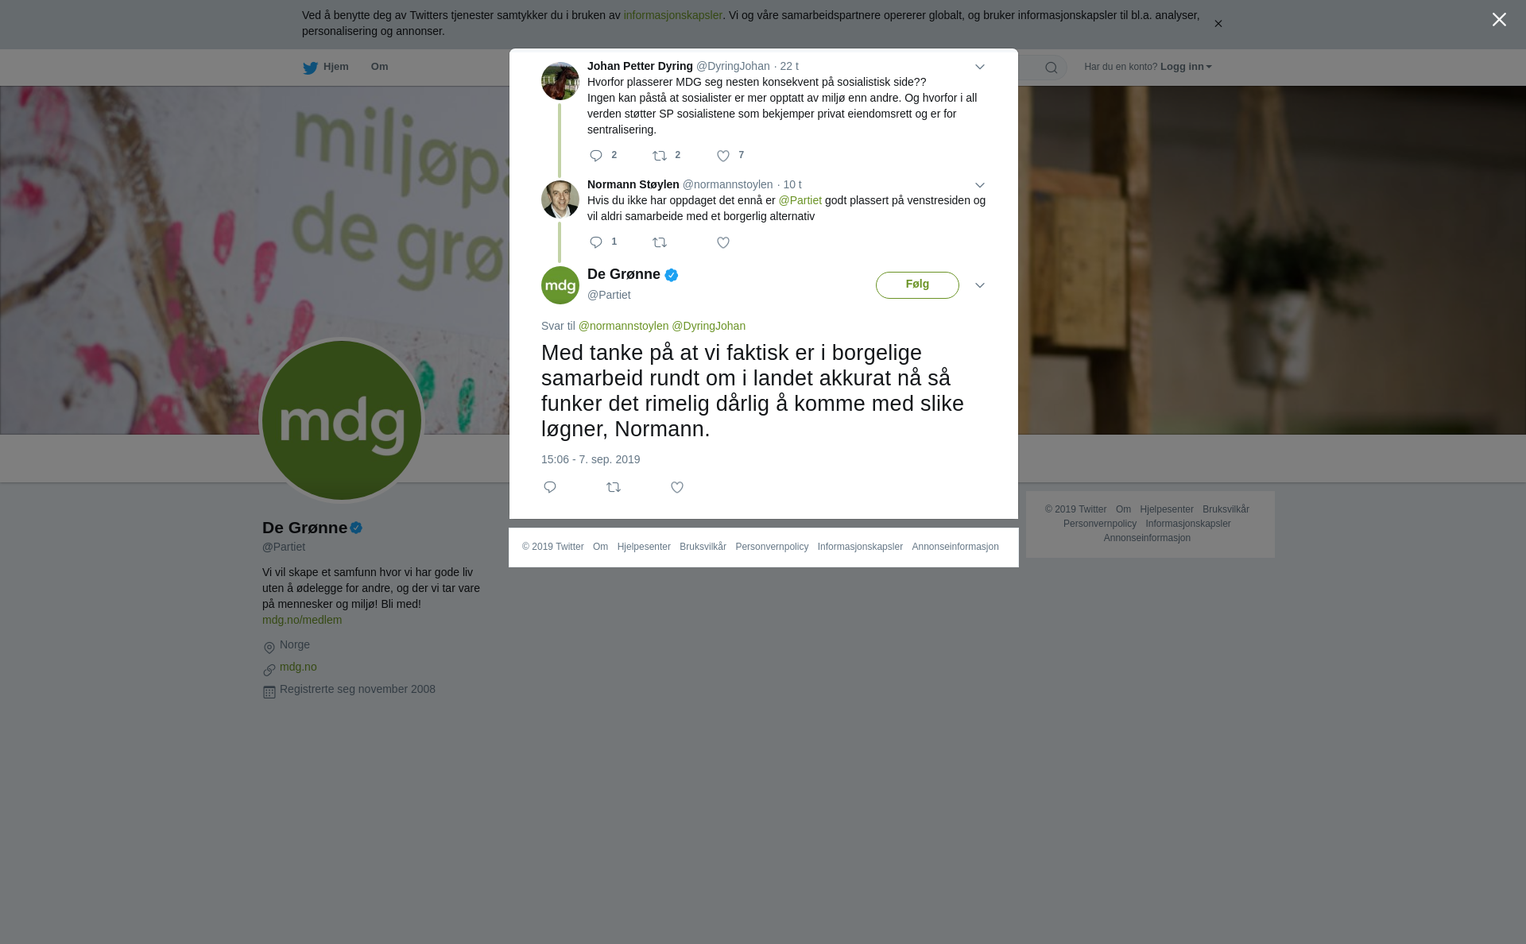Open the large mdg profile avatar
The image size is (1526, 944).
(x=342, y=420)
